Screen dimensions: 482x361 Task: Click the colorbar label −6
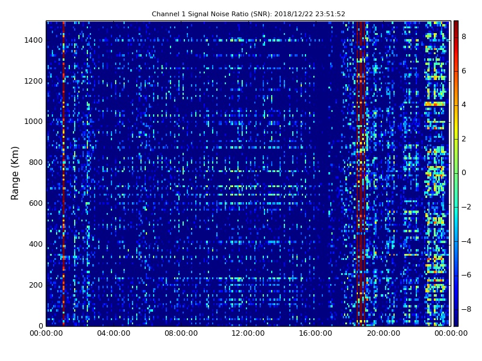pyautogui.click(x=466, y=275)
